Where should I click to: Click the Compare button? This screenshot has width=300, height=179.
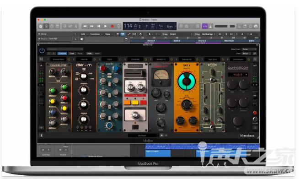coord(62,54)
